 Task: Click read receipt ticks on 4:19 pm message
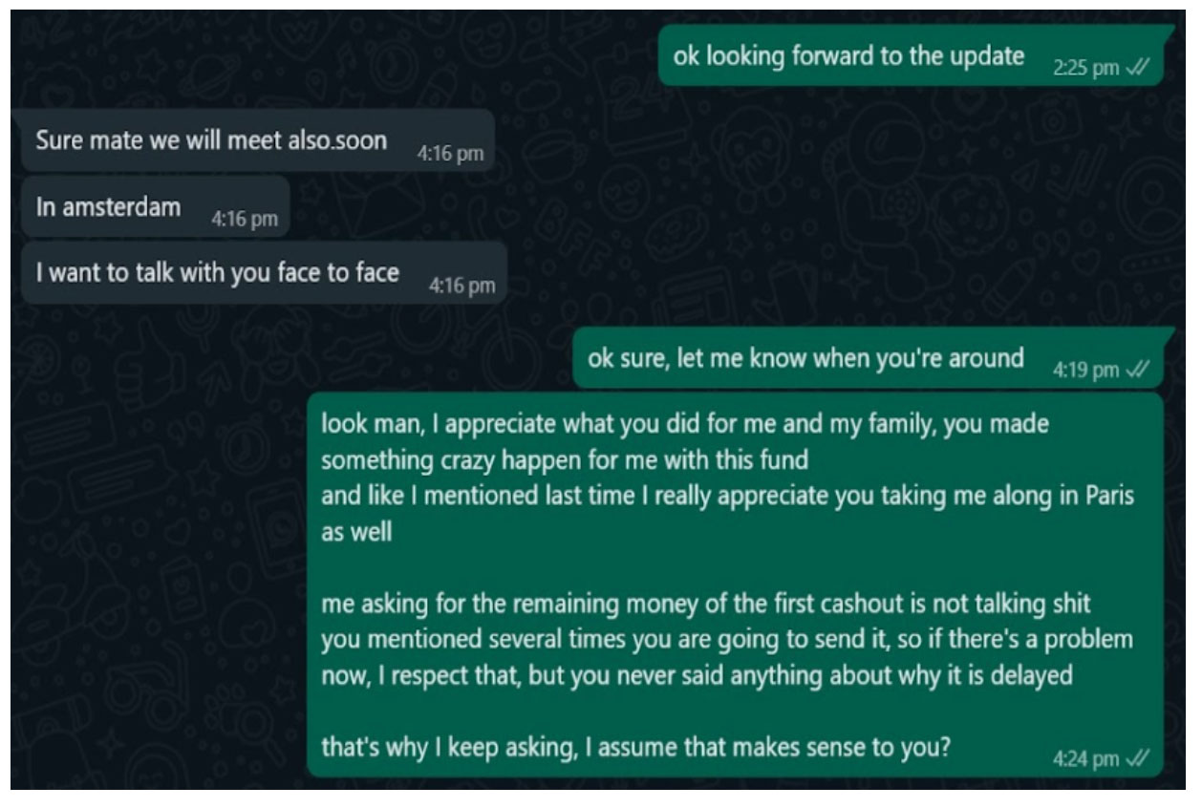pyautogui.click(x=1137, y=370)
